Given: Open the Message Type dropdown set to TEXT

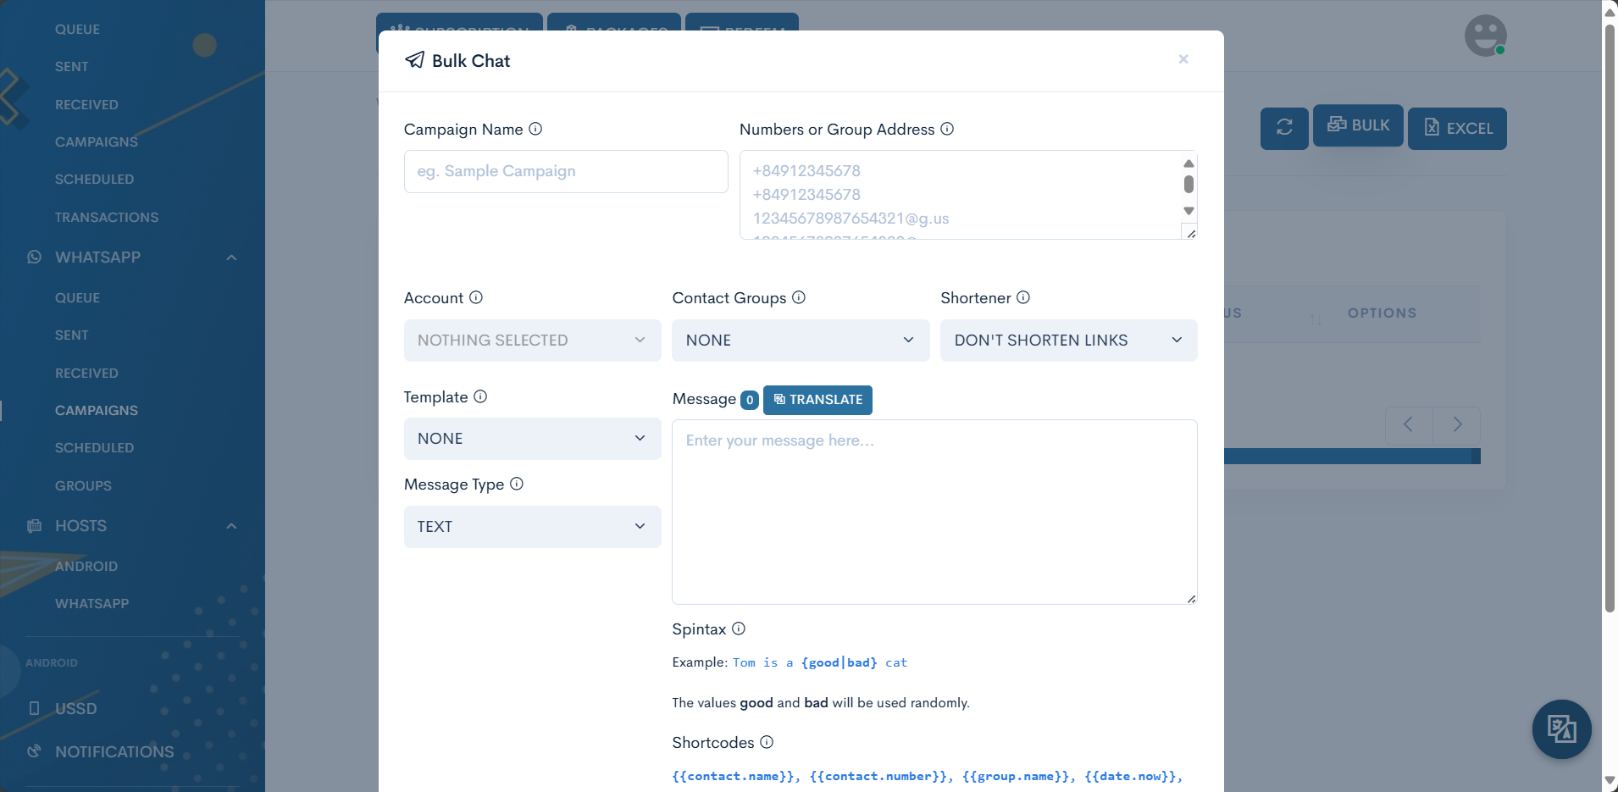Looking at the screenshot, I should pos(532,527).
